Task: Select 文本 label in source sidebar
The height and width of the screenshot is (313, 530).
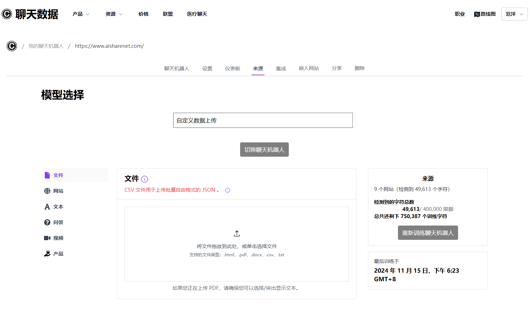Action: [x=58, y=207]
